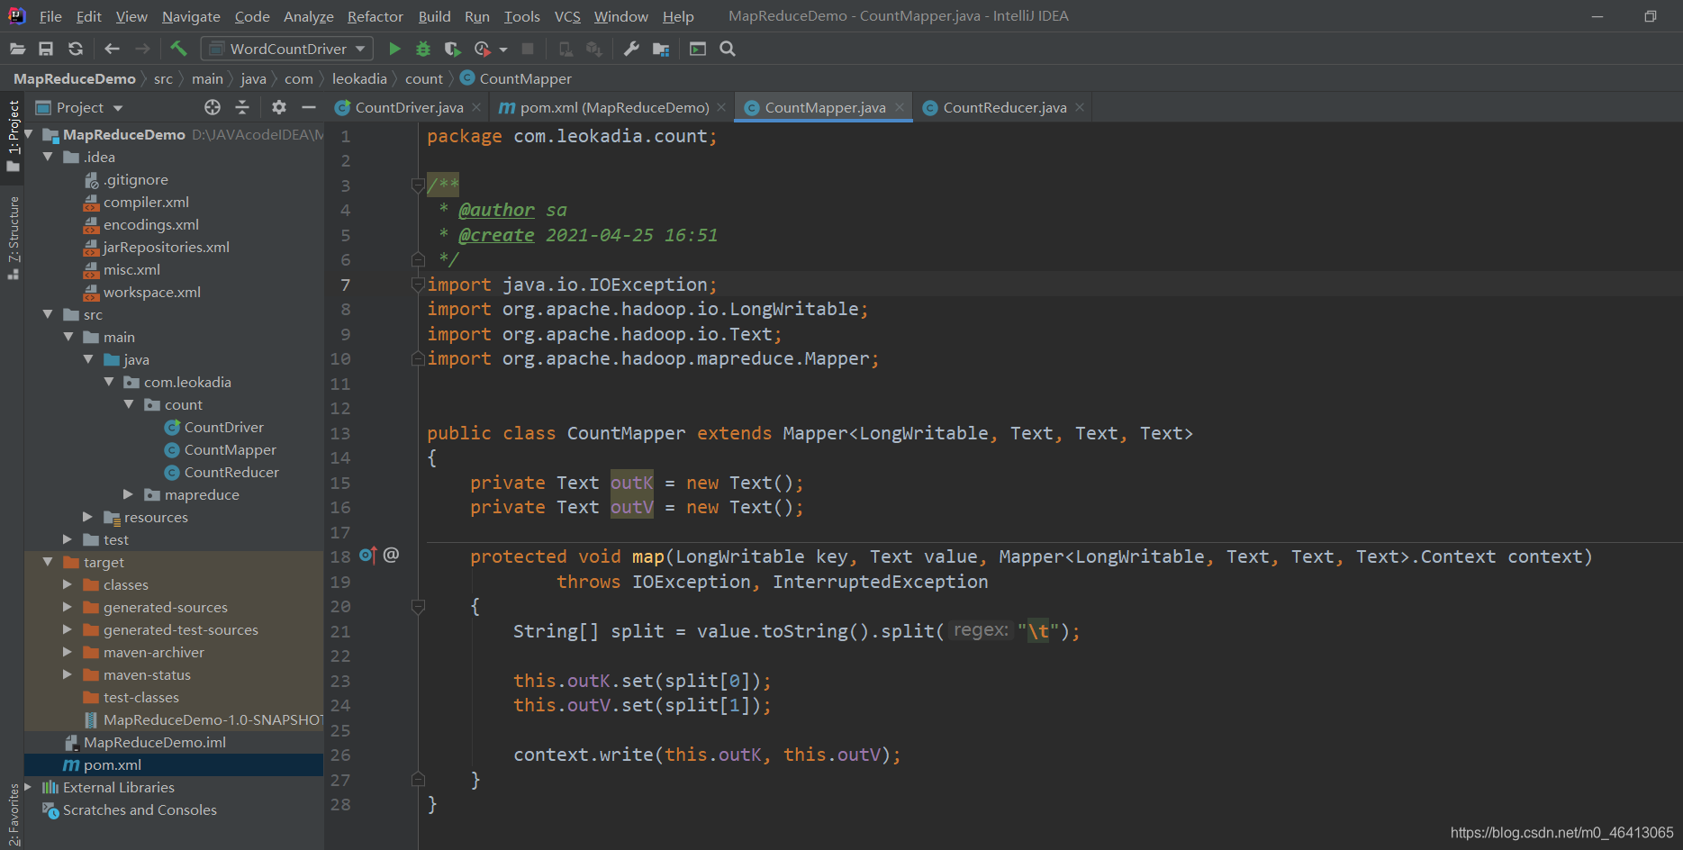Open Search Everywhere magnifier icon

[728, 49]
